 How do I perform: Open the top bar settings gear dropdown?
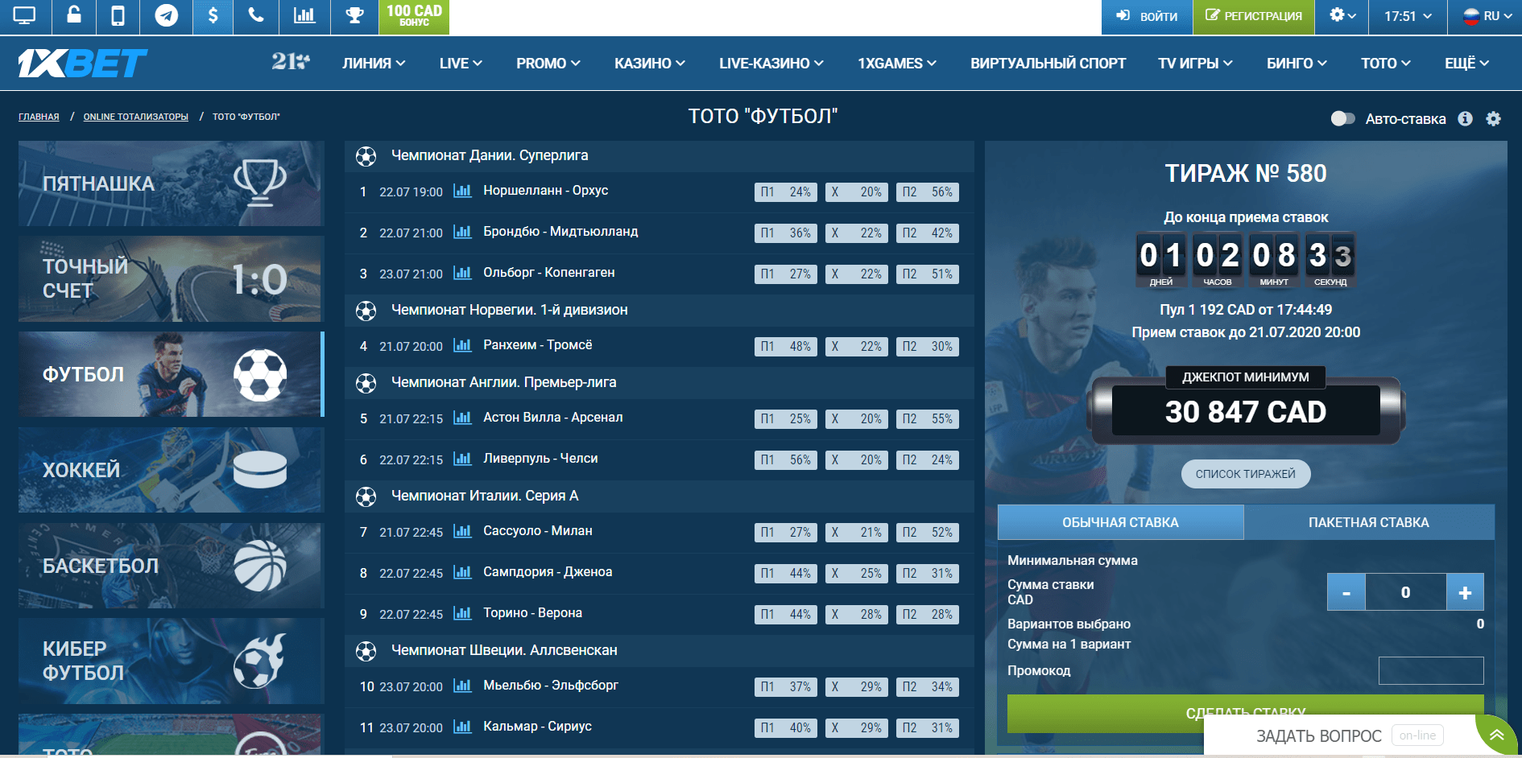coord(1342,16)
